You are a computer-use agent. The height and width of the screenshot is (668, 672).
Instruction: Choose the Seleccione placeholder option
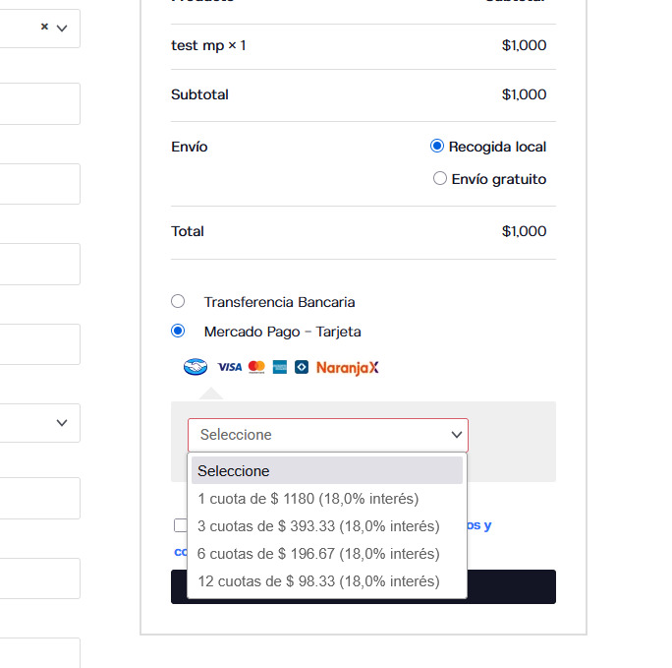[x=327, y=470]
